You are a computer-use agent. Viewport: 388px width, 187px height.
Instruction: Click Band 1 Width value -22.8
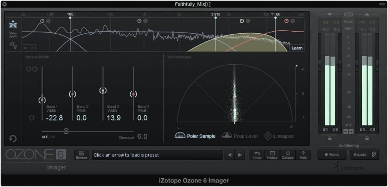[x=55, y=118]
